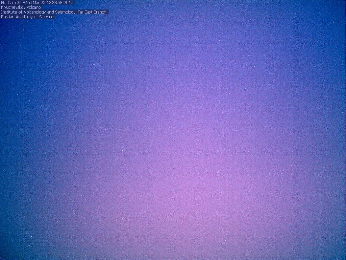Click the 'Russian Academy of Sciences' text line
This screenshot has width=346, height=260.
click(28, 17)
